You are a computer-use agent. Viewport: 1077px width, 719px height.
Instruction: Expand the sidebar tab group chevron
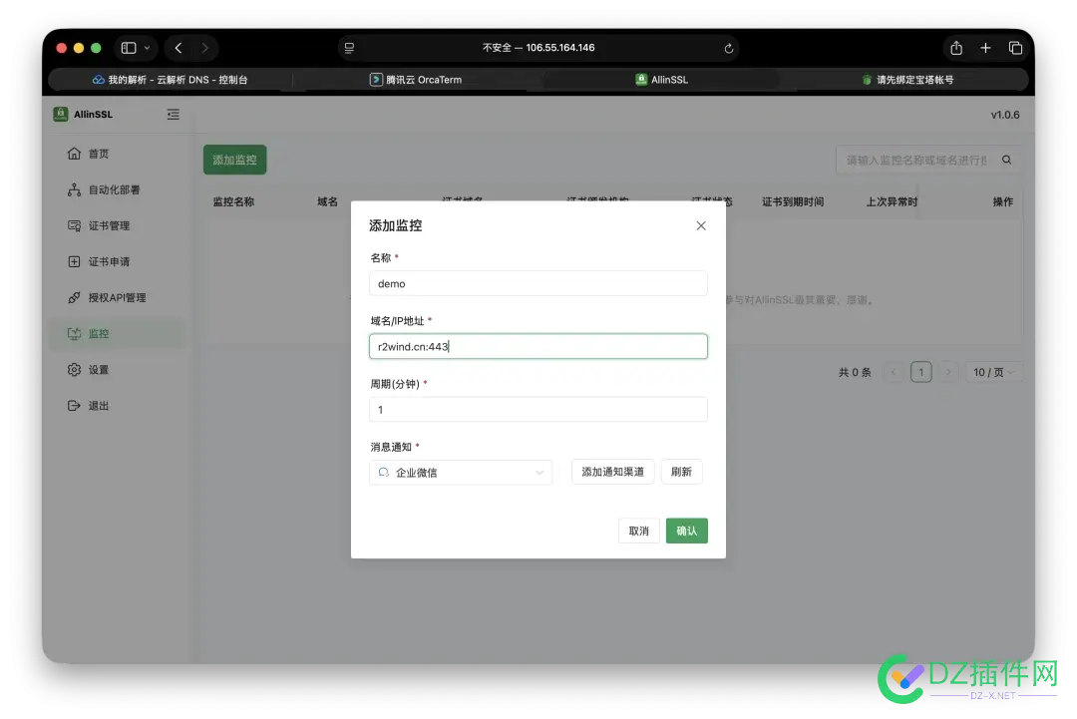[x=147, y=48]
